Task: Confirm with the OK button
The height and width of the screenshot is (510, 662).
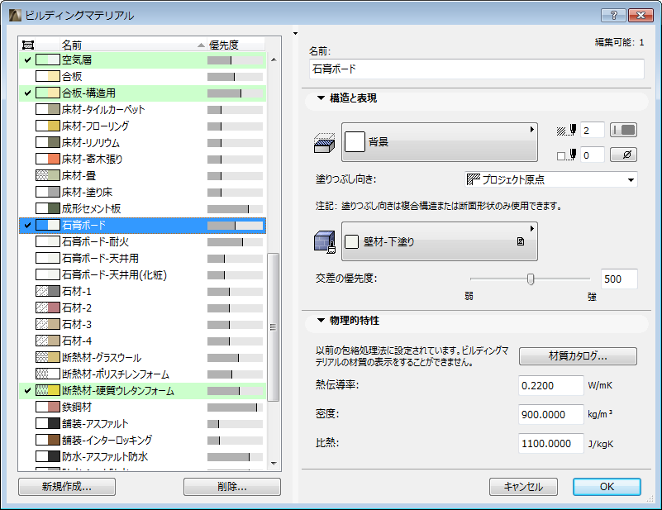Action: [607, 487]
